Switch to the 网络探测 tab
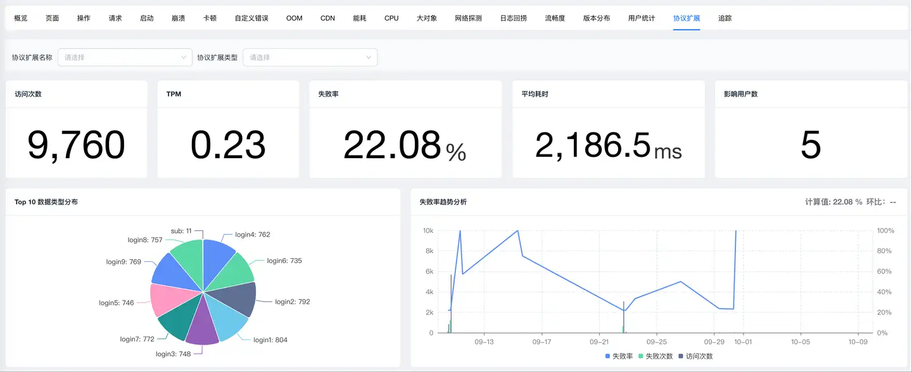The image size is (912, 372). pos(469,18)
